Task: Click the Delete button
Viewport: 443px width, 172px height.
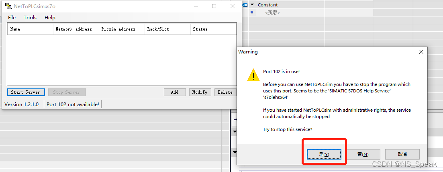Action: tap(225, 92)
